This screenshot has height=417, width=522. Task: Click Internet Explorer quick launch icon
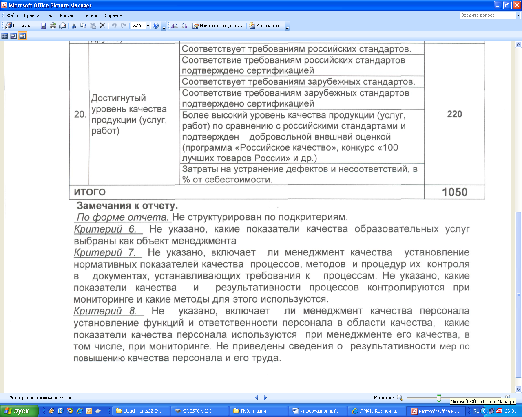(x=80, y=411)
